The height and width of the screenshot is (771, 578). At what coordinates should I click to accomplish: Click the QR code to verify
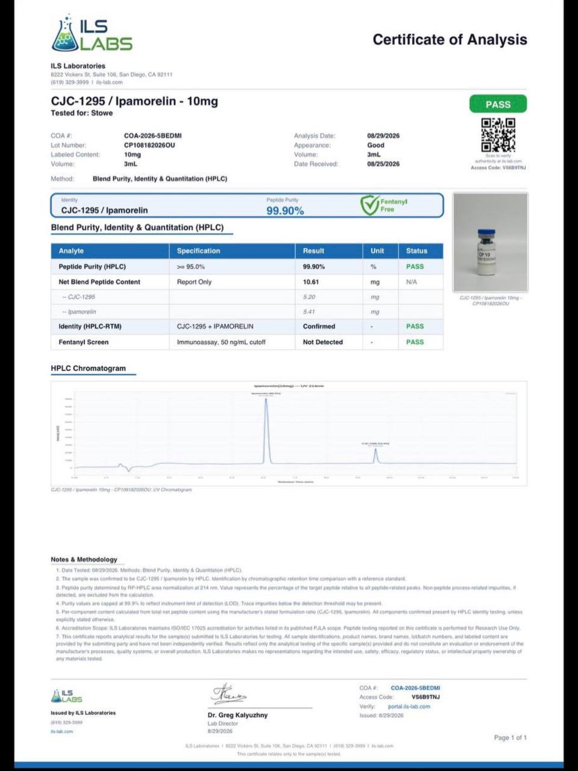click(498, 136)
